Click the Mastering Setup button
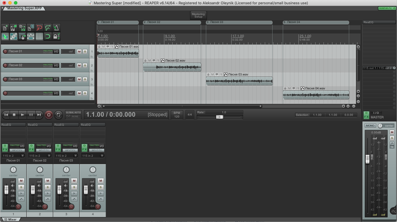The width and height of the screenshot is (397, 222). (198, 15)
